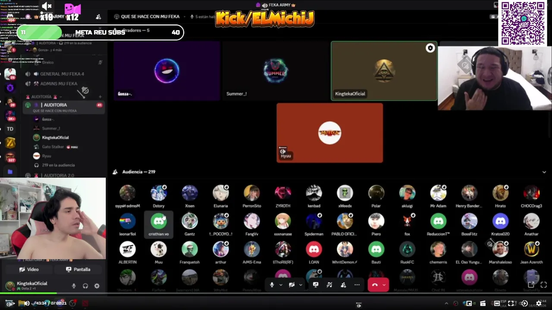The width and height of the screenshot is (552, 310).
Task: Share your screen from the control bar
Action: 316,285
